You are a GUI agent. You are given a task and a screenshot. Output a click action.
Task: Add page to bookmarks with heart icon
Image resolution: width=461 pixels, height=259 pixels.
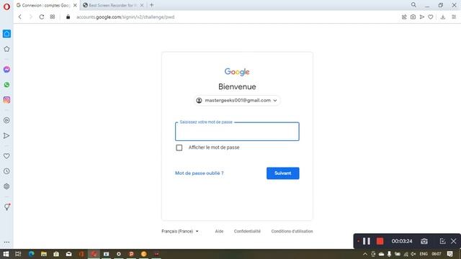[x=431, y=17]
